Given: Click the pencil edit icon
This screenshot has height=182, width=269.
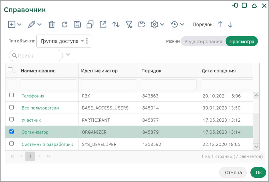Looking at the screenshot, I should 32,24.
